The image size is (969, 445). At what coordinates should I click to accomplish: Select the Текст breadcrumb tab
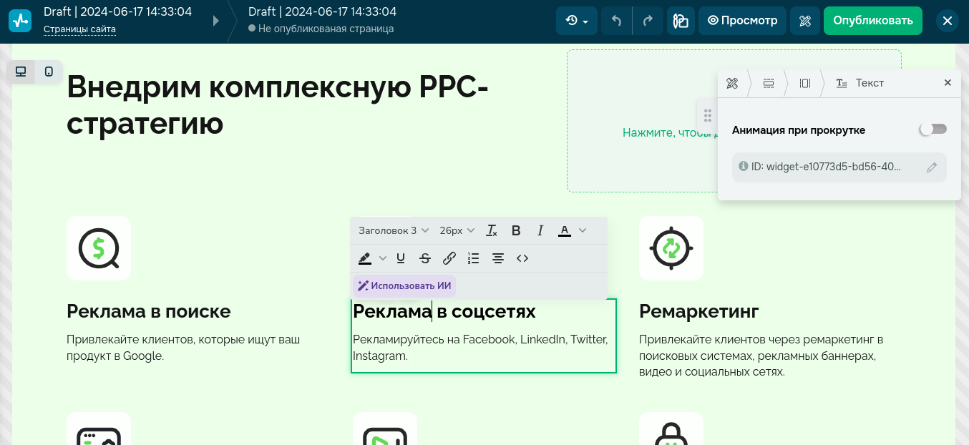(860, 83)
